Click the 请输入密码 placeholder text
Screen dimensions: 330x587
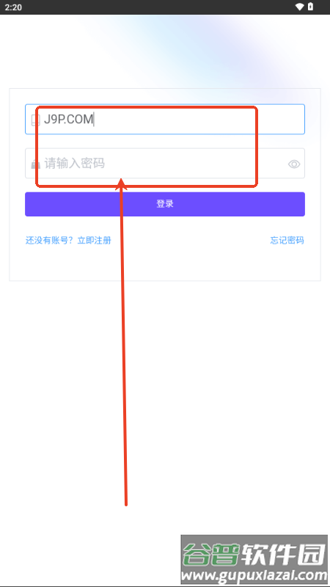coord(75,163)
